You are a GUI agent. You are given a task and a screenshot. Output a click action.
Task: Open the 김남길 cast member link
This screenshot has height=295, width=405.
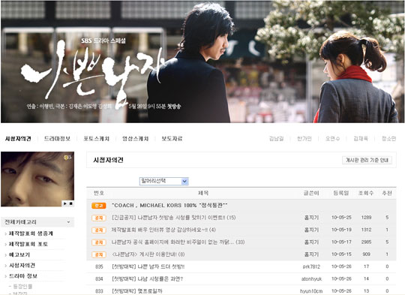click(x=276, y=139)
